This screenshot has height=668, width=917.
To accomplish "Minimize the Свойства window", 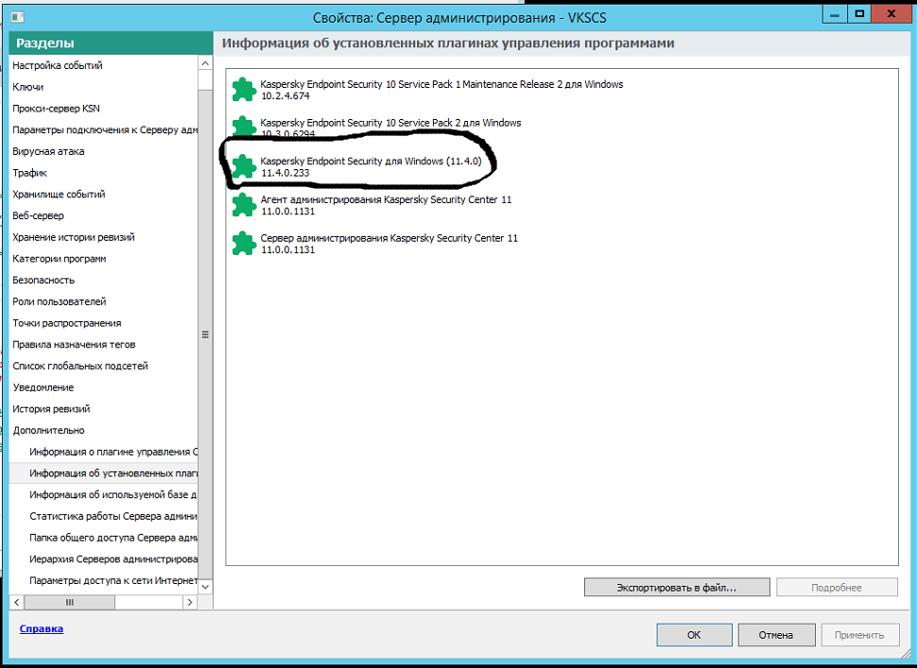I will click(835, 14).
